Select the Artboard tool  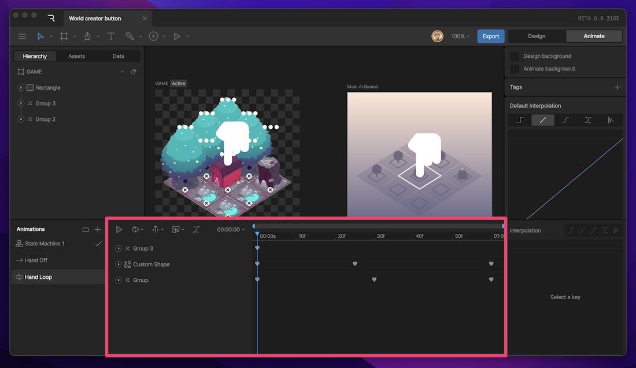click(x=64, y=36)
